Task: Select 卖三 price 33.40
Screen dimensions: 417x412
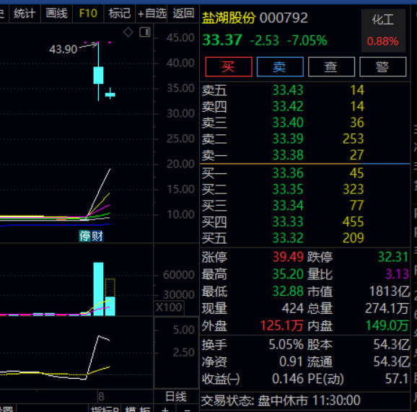Action: (288, 123)
